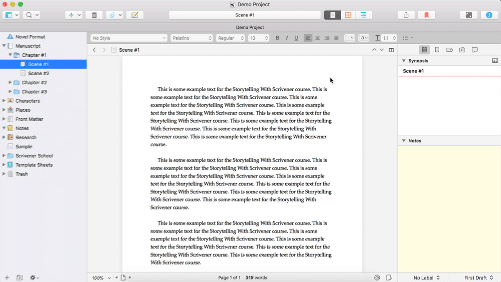The height and width of the screenshot is (282, 501).
Task: Toggle the binder view button in toolbar
Action: click(9, 15)
